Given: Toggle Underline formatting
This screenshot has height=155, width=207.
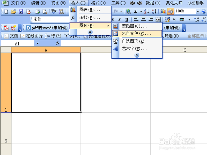Looking at the screenshot, I should (x=127, y=20).
